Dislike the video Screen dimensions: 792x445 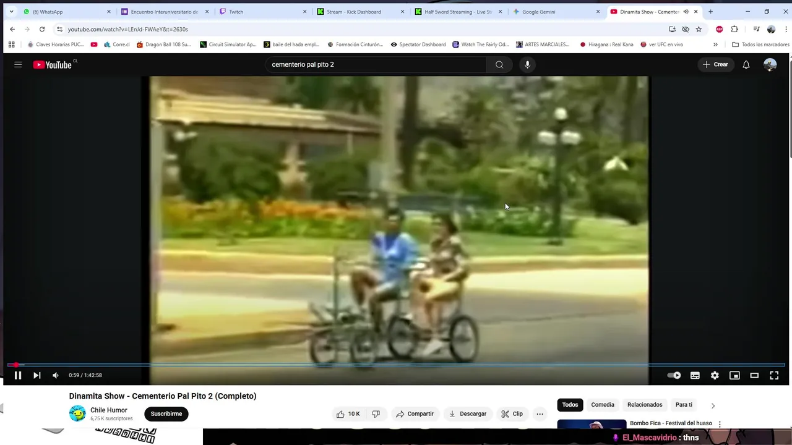pyautogui.click(x=376, y=414)
